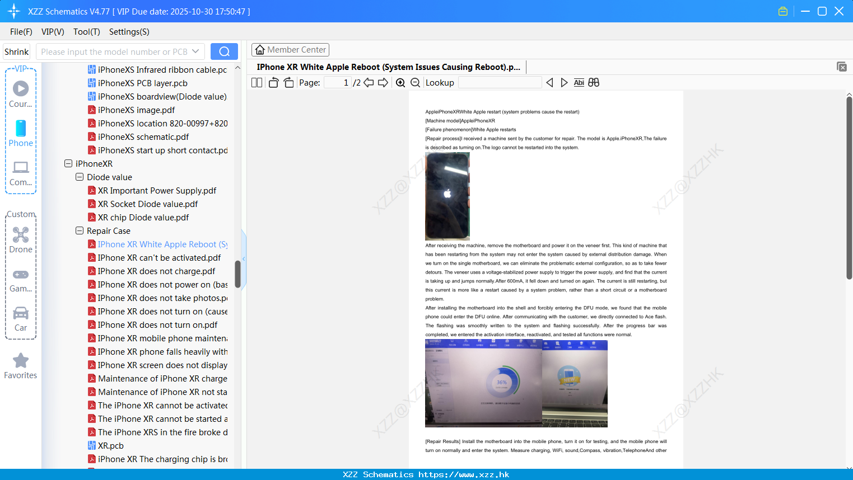Open IPhone XR can't be activated.pdf
This screenshot has height=480, width=853.
coord(155,258)
